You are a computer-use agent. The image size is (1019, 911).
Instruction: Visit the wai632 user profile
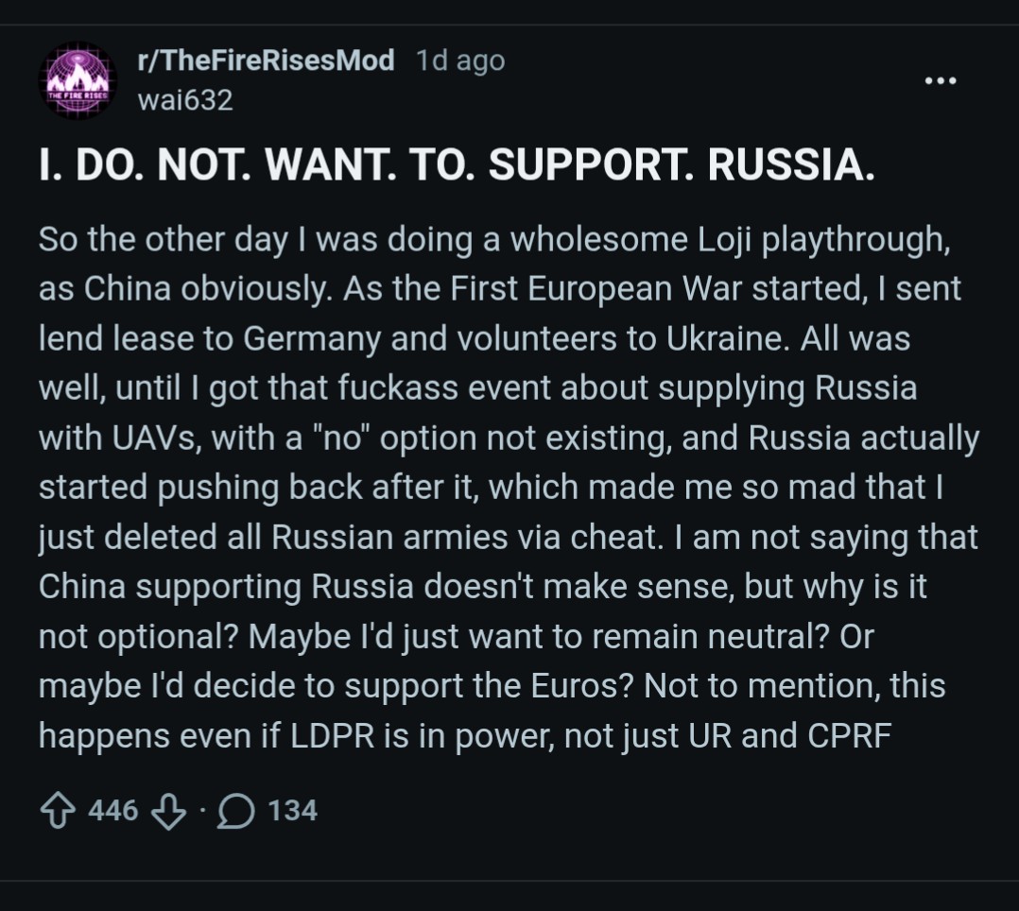click(x=184, y=100)
